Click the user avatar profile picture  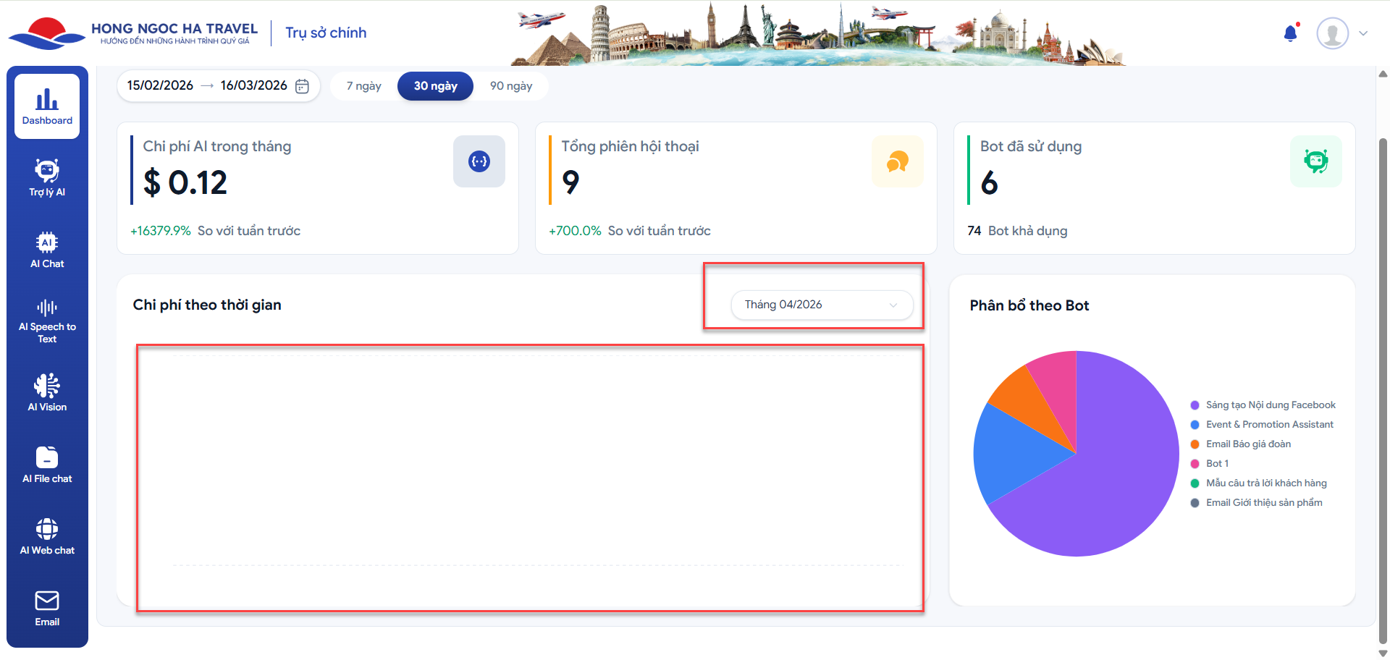pos(1332,33)
